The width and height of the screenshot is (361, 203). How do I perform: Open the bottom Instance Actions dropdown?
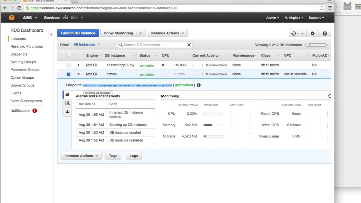pos(81,156)
